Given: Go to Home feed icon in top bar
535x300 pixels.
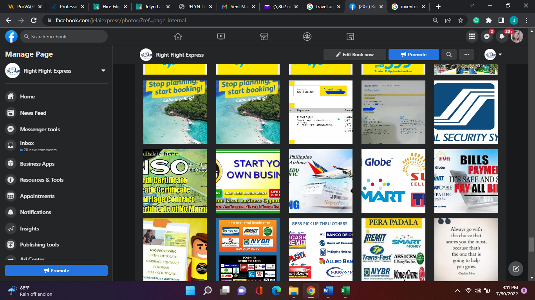Looking at the screenshot, I should 178,36.
